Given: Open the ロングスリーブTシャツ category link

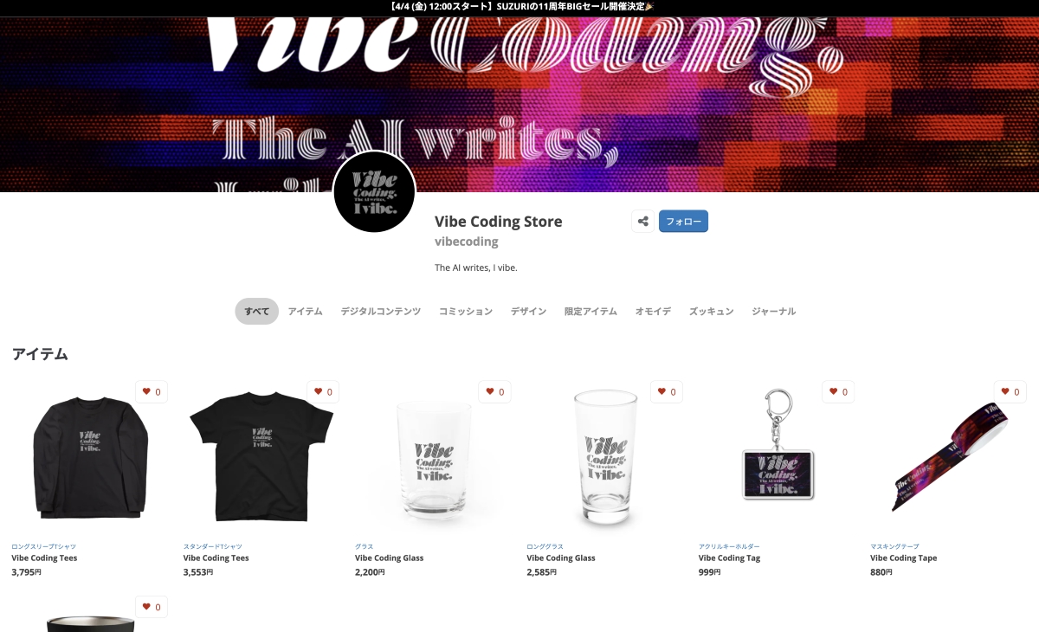Looking at the screenshot, I should coord(43,547).
